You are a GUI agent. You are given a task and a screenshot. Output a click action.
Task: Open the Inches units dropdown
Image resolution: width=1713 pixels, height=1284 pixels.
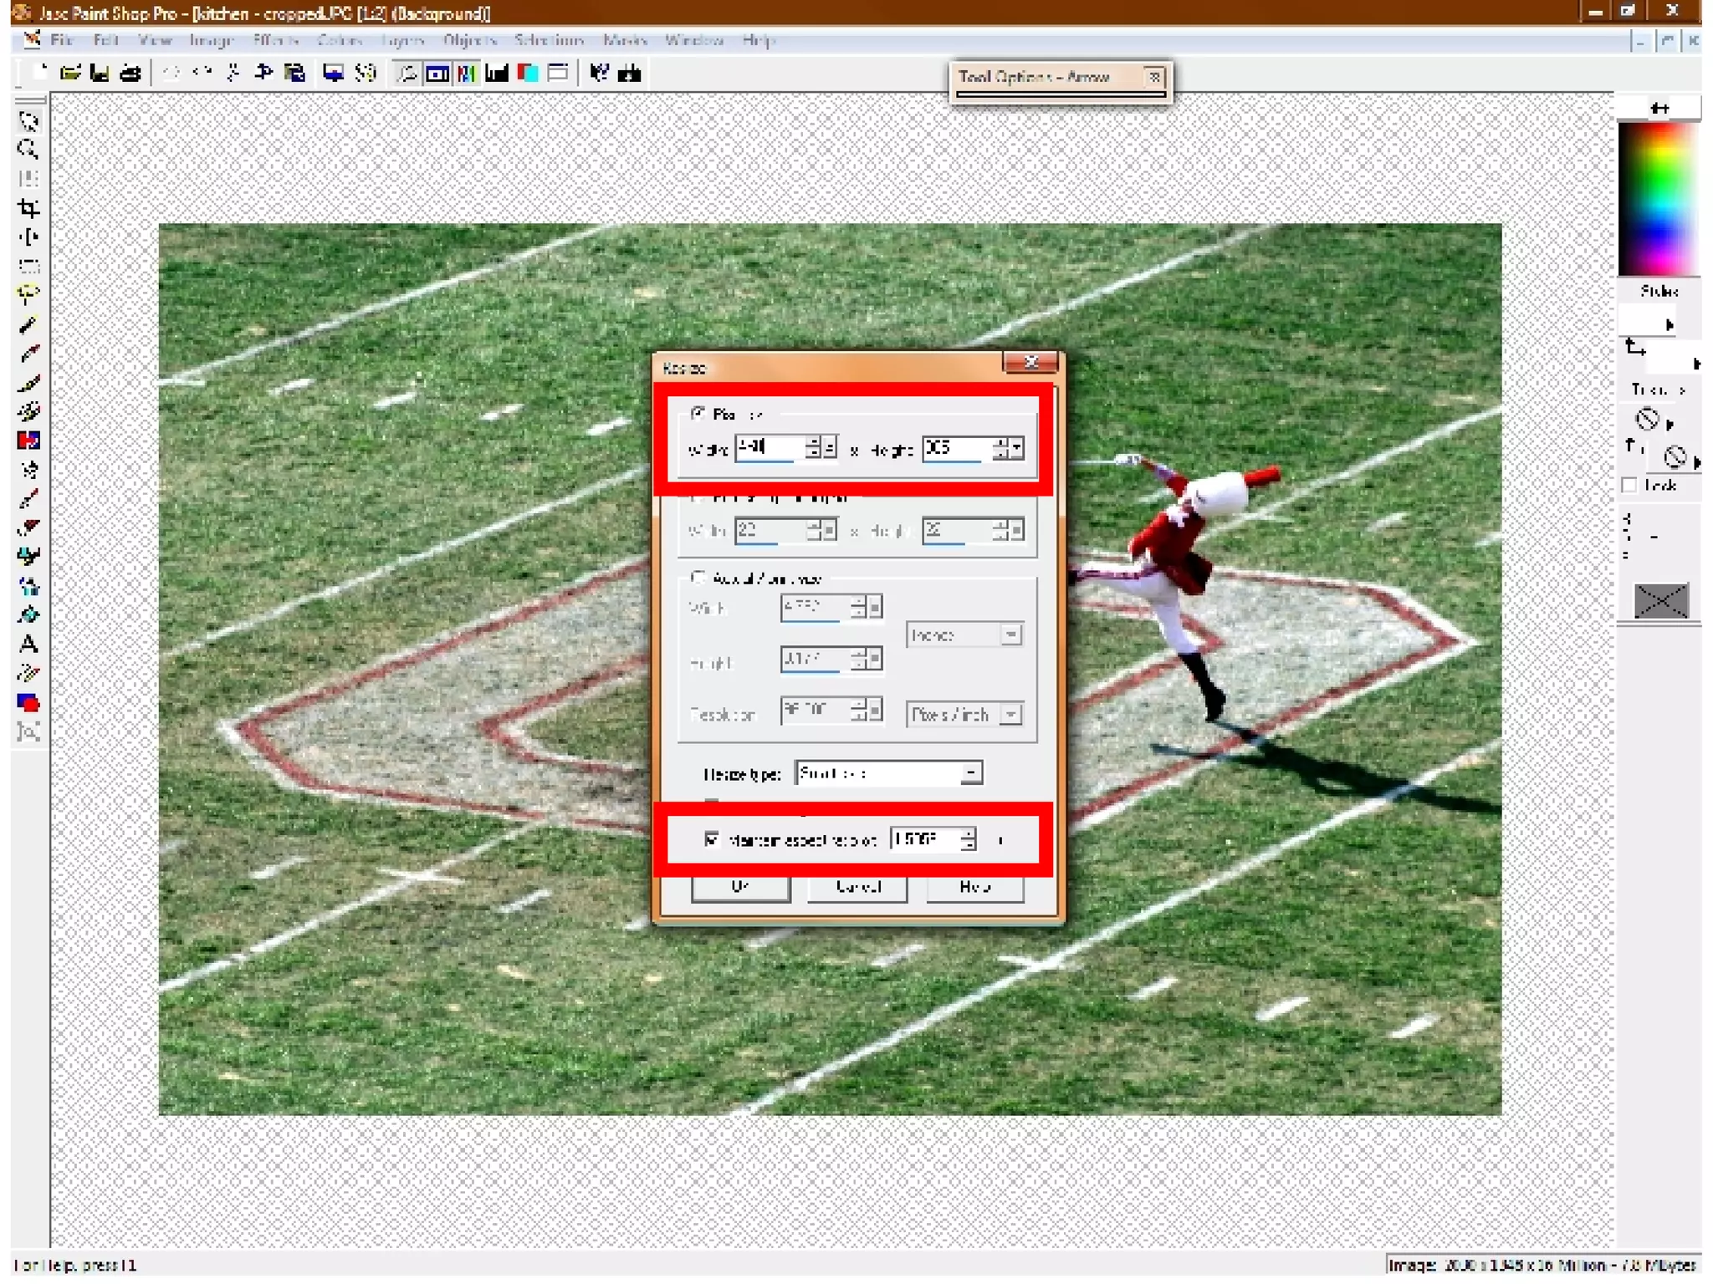click(x=1012, y=635)
